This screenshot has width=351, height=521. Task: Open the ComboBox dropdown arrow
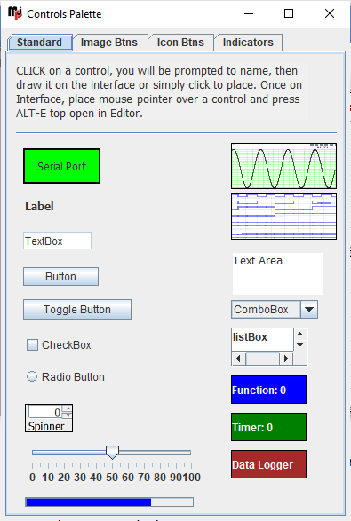click(309, 310)
